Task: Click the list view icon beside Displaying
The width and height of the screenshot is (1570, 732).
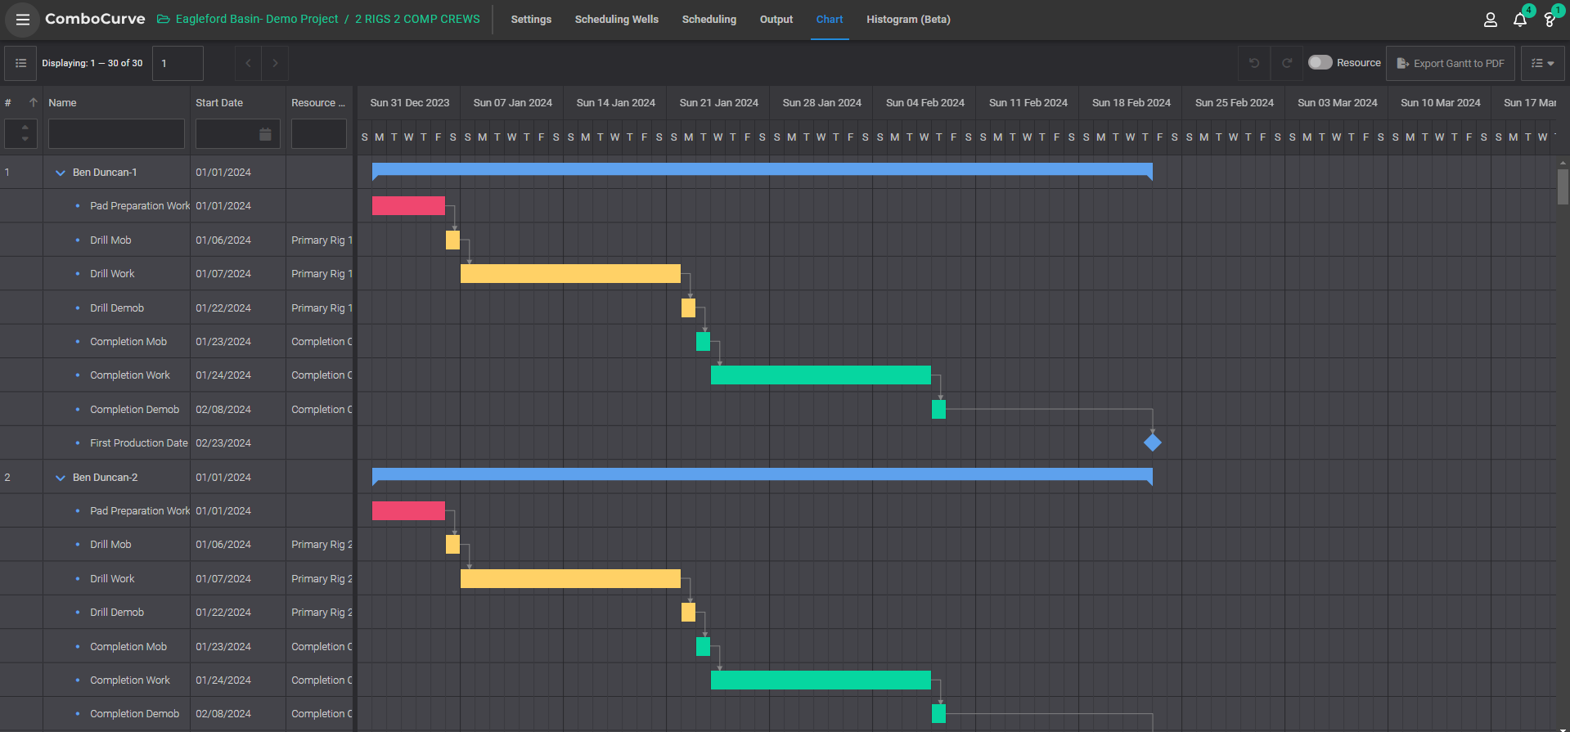Action: 20,63
